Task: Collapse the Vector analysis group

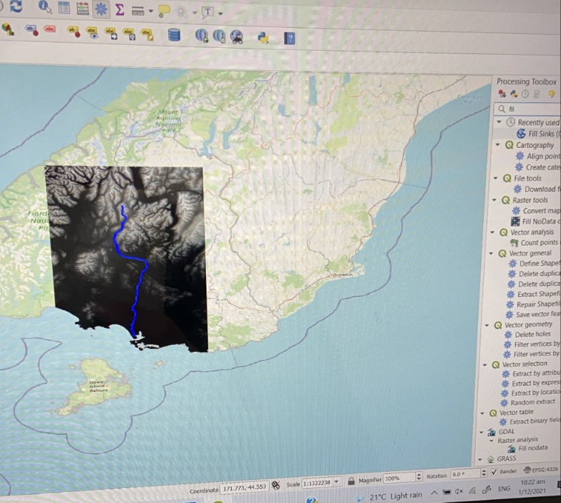Action: tap(493, 232)
